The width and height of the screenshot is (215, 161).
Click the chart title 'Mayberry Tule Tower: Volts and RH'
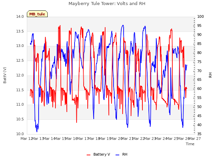pyautogui.click(x=107, y=4)
